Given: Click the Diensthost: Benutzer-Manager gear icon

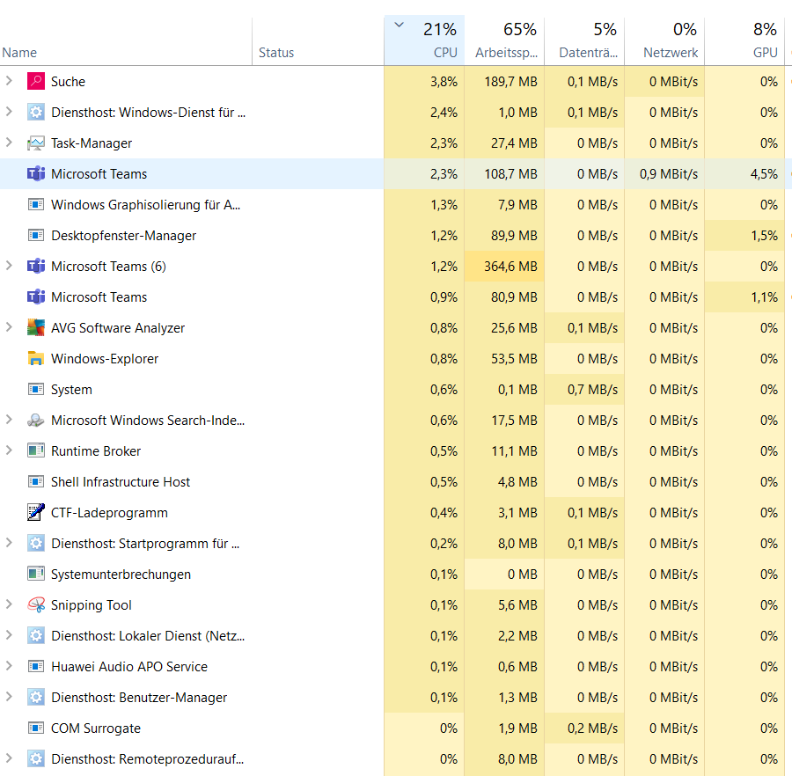Looking at the screenshot, I should [x=36, y=697].
